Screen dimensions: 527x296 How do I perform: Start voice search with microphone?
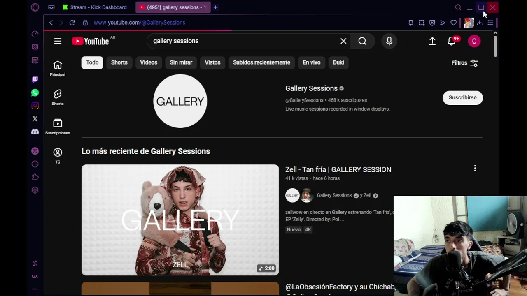(389, 41)
